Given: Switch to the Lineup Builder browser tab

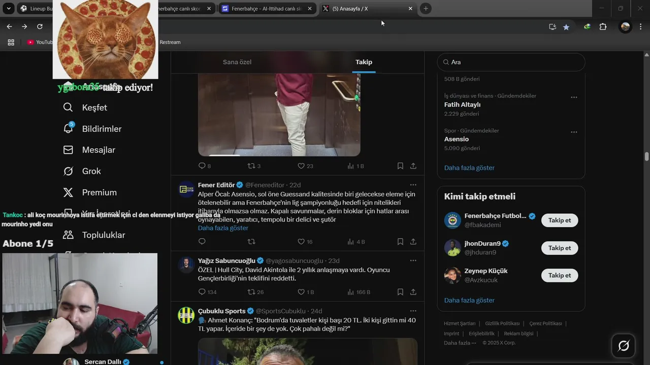Looking at the screenshot, I should (x=36, y=9).
